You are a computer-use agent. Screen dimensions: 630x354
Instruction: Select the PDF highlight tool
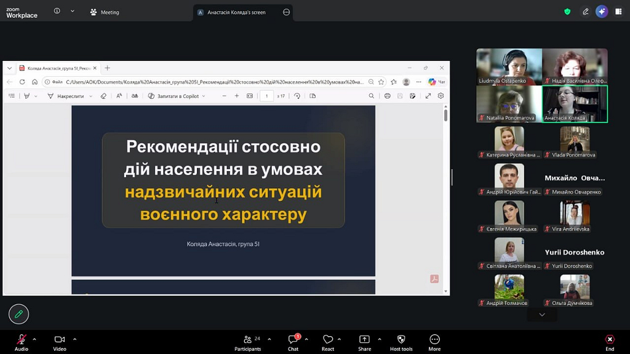click(x=27, y=96)
